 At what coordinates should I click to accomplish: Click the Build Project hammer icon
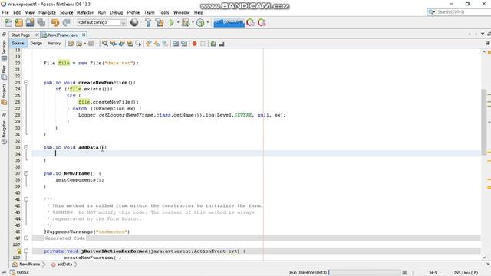point(148,22)
